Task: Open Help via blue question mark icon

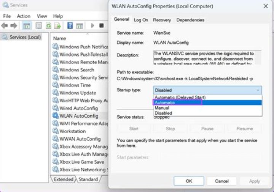Action: click(70, 26)
